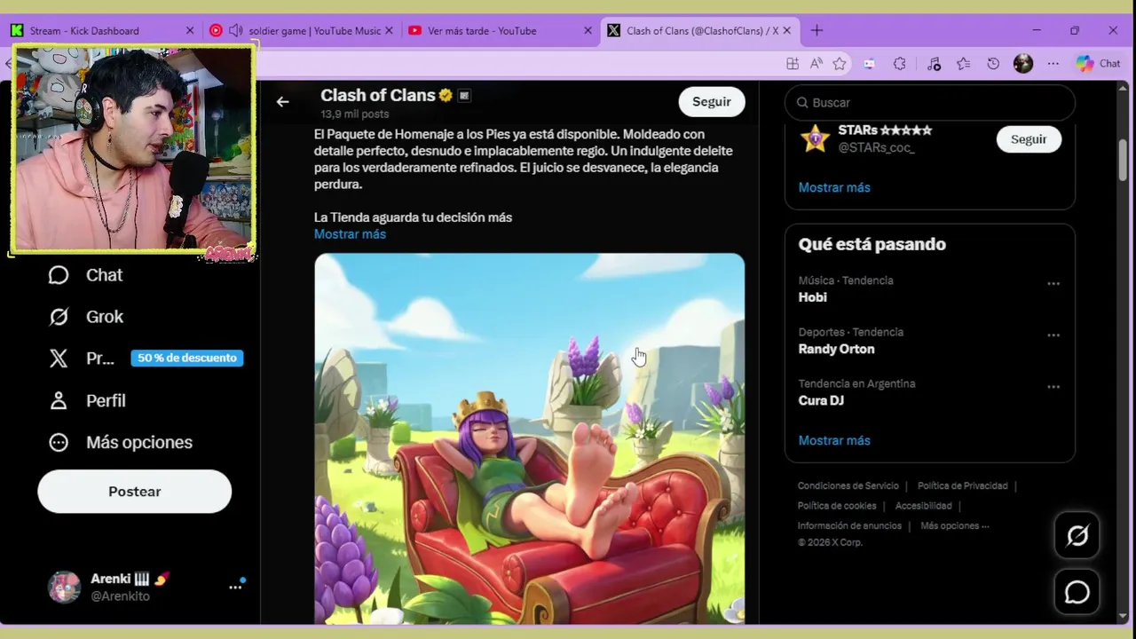
Task: Open the @STARs_coc_ handle
Action: (x=876, y=147)
